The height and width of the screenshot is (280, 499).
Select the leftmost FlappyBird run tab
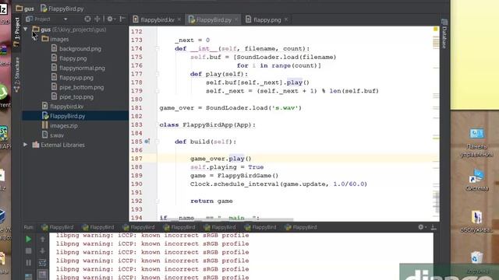pyautogui.click(x=58, y=227)
